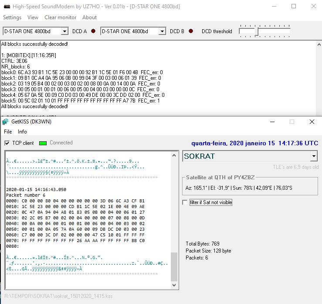322x304 pixels.
Task: Minimize the SoundModem window
Action: point(274,7)
